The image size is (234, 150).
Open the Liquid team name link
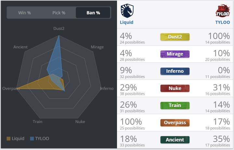pos(127,22)
